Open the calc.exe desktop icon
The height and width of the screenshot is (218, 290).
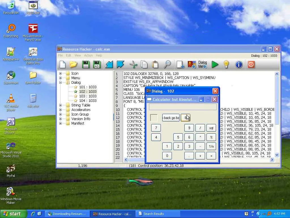click(x=33, y=101)
